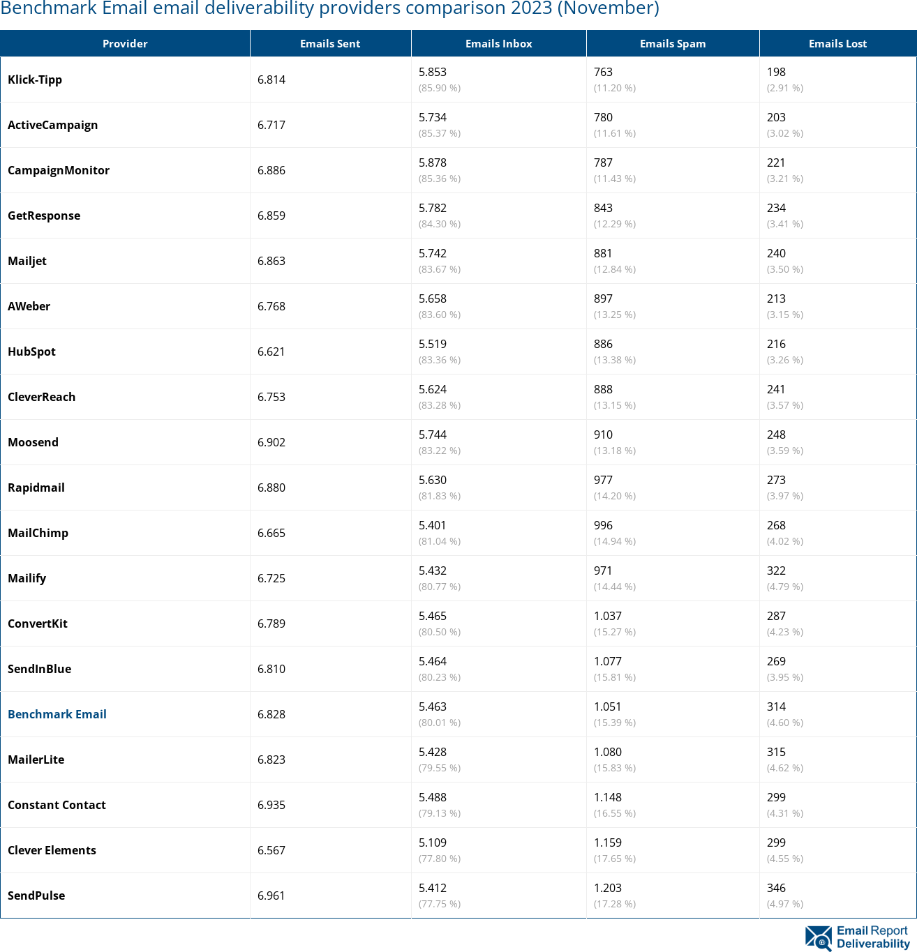Image resolution: width=917 pixels, height=952 pixels.
Task: Click Clever Elements inbox value 5.109
Action: (x=433, y=843)
